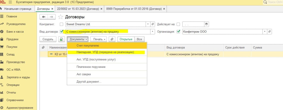283x110 pixels.
Task: Toggle the Вид договора filter checkbox
Action: (x=62, y=32)
